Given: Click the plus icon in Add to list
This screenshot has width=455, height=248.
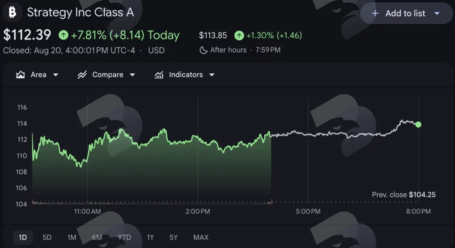Looking at the screenshot, I should (x=375, y=13).
